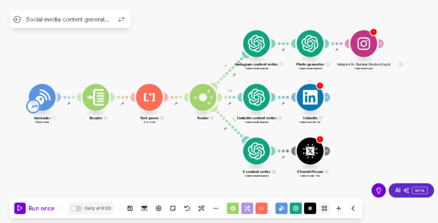This screenshot has width=438, height=223.
Task: Click wrench on Router's route to X writer
Action: coord(225,129)
